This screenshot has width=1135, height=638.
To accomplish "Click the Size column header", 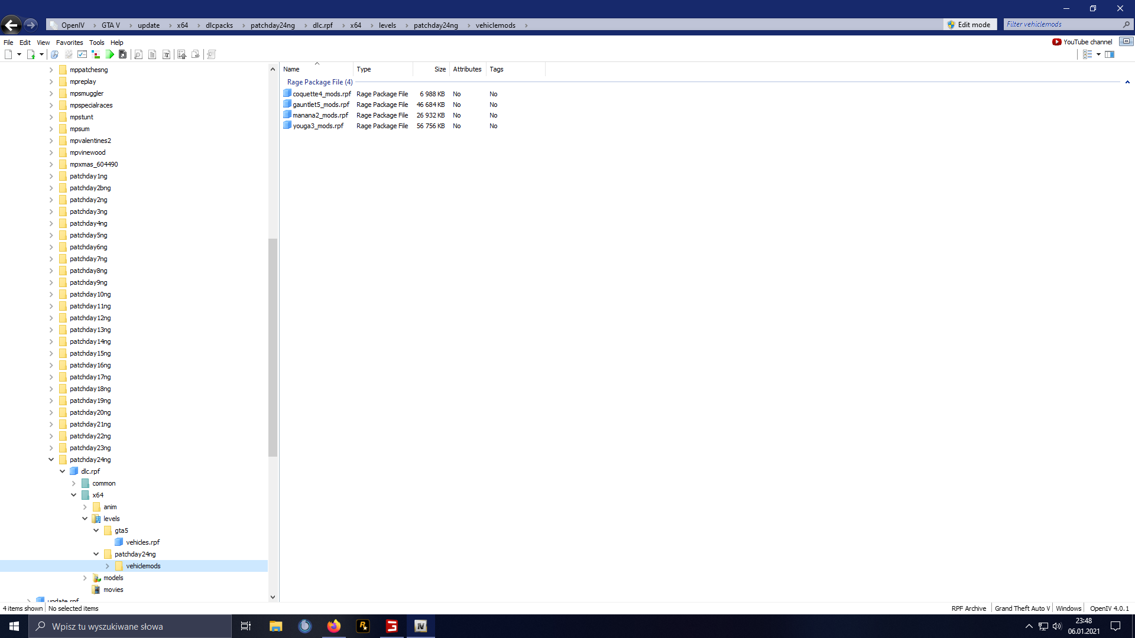I will [x=439, y=69].
